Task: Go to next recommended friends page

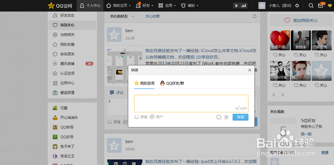Action: (283, 95)
